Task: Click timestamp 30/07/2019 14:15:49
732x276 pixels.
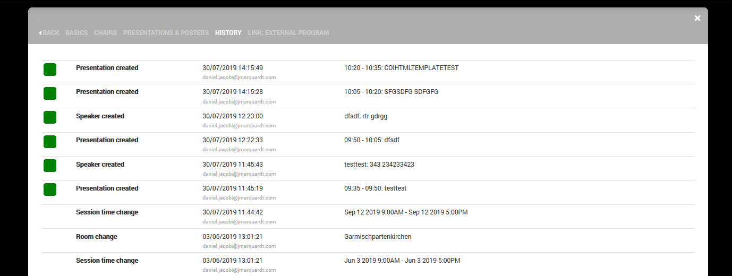Action: click(x=233, y=68)
